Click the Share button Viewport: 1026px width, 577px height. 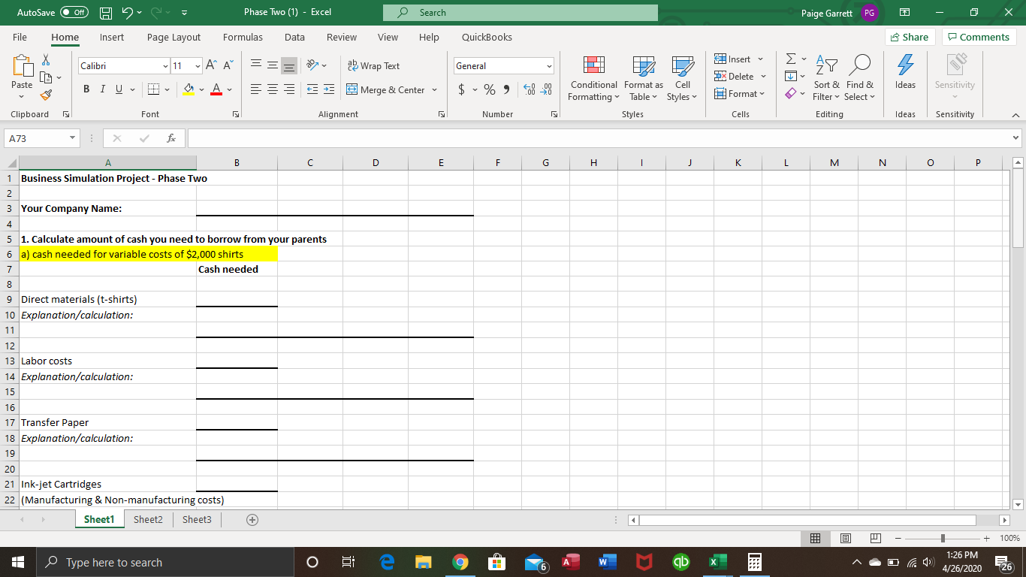pos(910,37)
